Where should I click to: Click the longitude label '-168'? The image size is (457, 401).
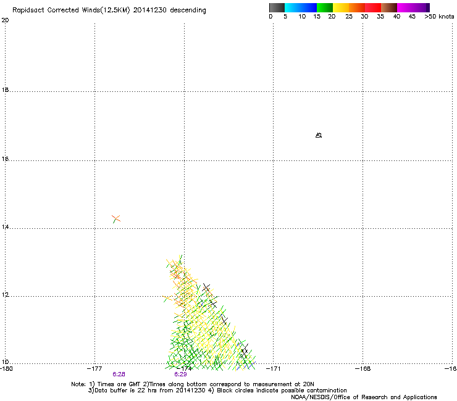(x=363, y=369)
